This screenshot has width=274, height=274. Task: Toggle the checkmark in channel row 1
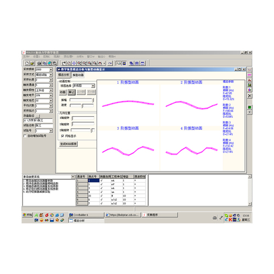pos(101,180)
